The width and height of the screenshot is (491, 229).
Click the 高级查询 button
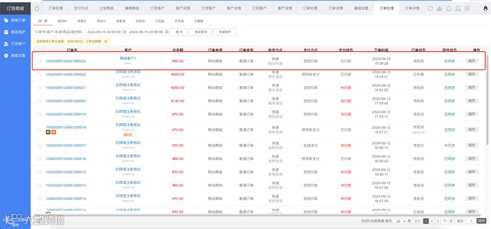click(x=201, y=32)
